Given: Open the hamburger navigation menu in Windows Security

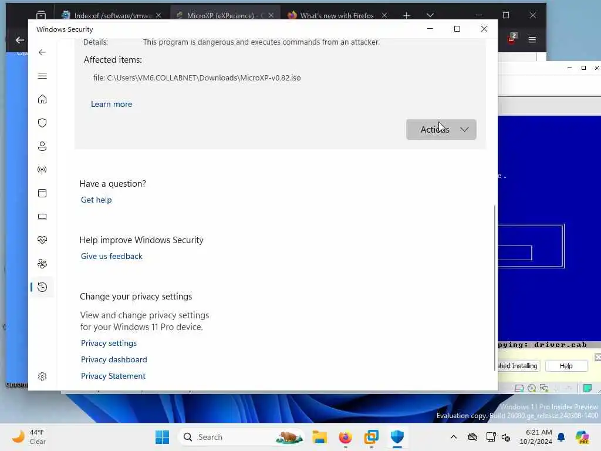Looking at the screenshot, I should point(42,76).
